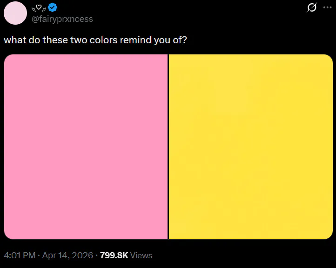
Task: Visit the @fairyprxncess handle link
Action: point(62,19)
